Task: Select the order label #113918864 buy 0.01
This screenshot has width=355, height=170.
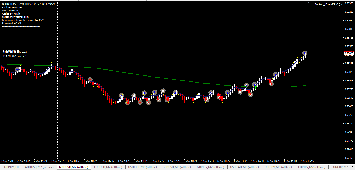Action: pyautogui.click(x=15, y=56)
